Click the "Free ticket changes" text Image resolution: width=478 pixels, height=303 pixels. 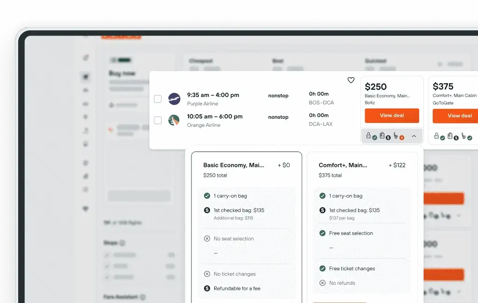click(x=352, y=268)
